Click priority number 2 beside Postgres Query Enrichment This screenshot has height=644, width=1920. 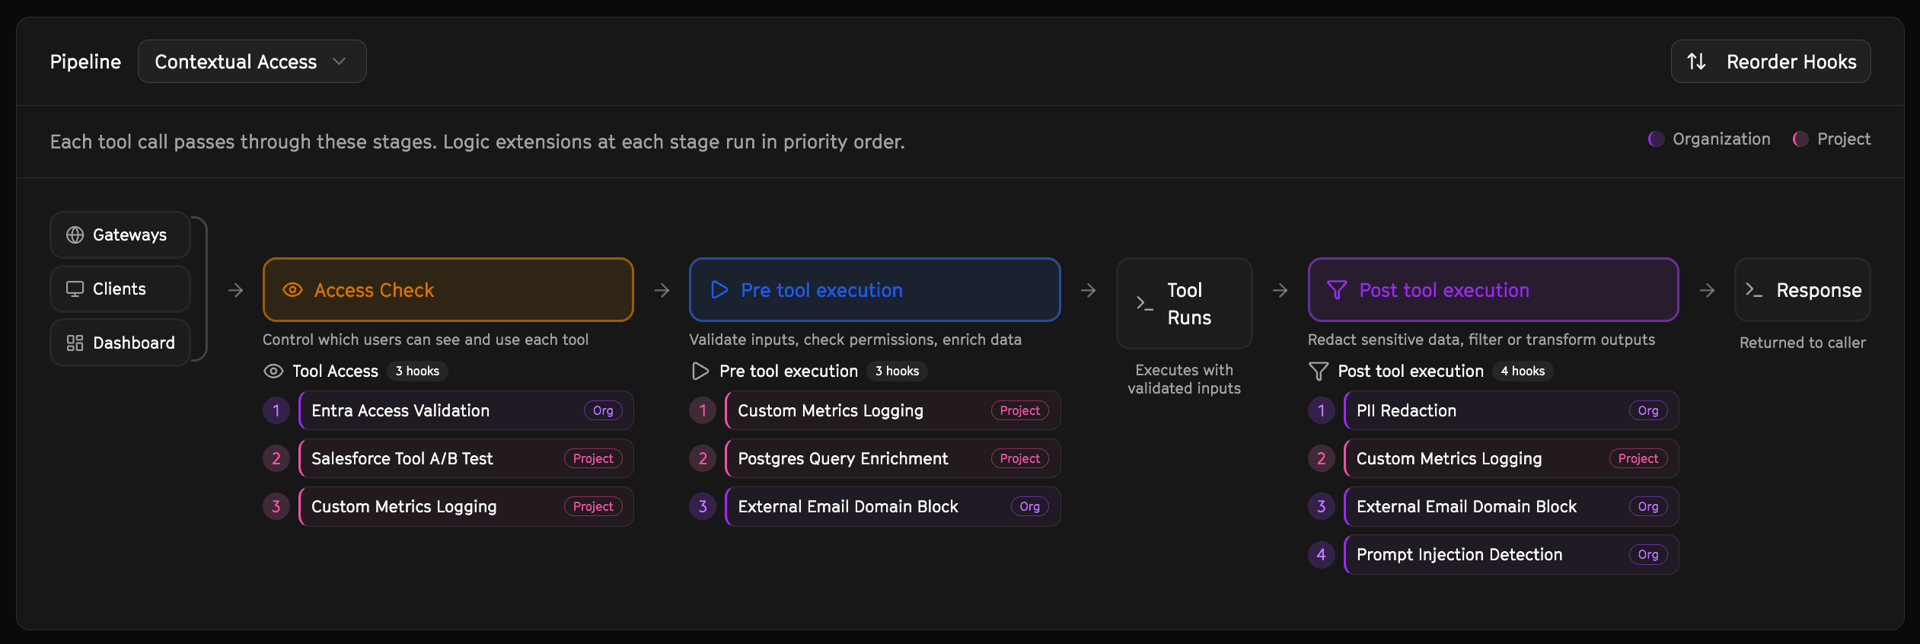click(x=703, y=459)
